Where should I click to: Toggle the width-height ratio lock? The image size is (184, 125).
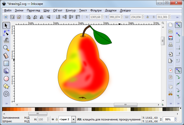(147, 17)
